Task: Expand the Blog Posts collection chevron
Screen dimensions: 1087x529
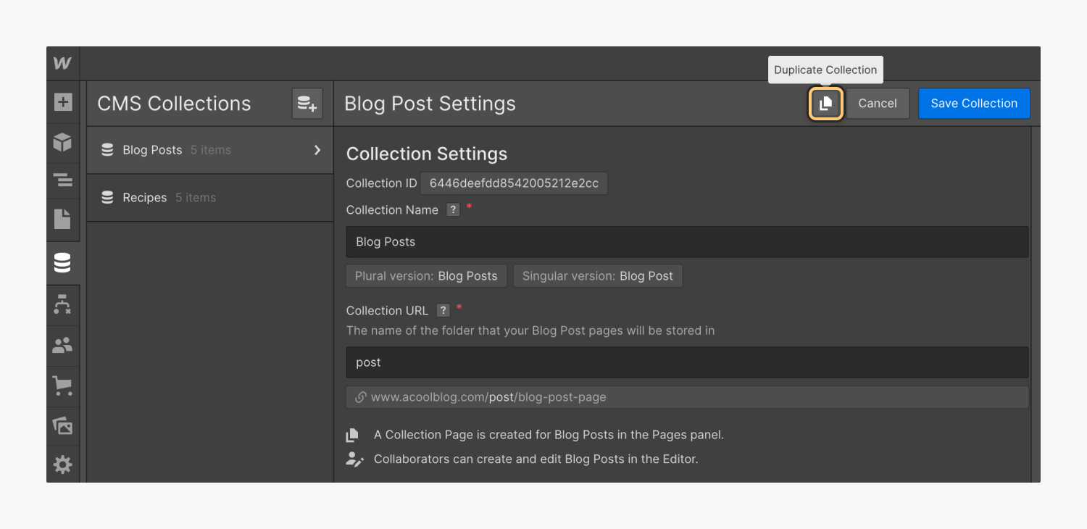Action: point(317,150)
